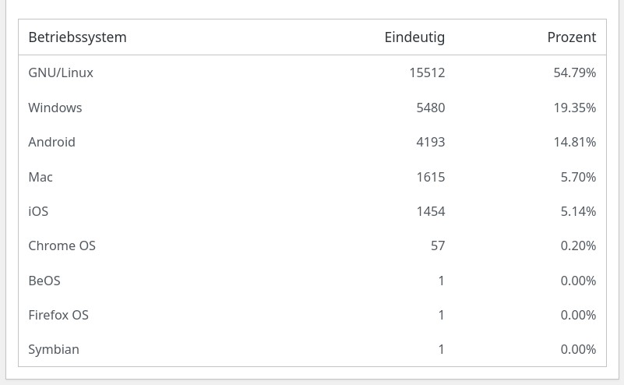The image size is (624, 385).
Task: Click the 4193 value for Android
Action: [x=430, y=142]
